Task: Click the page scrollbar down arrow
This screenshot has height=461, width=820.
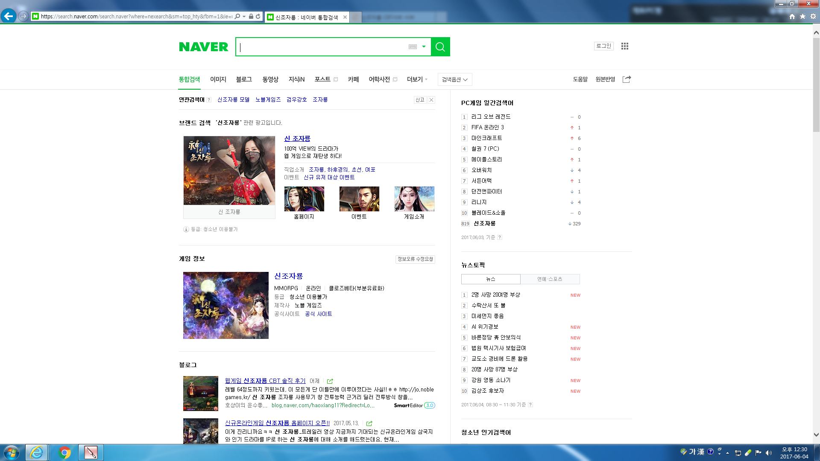Action: 816,435
